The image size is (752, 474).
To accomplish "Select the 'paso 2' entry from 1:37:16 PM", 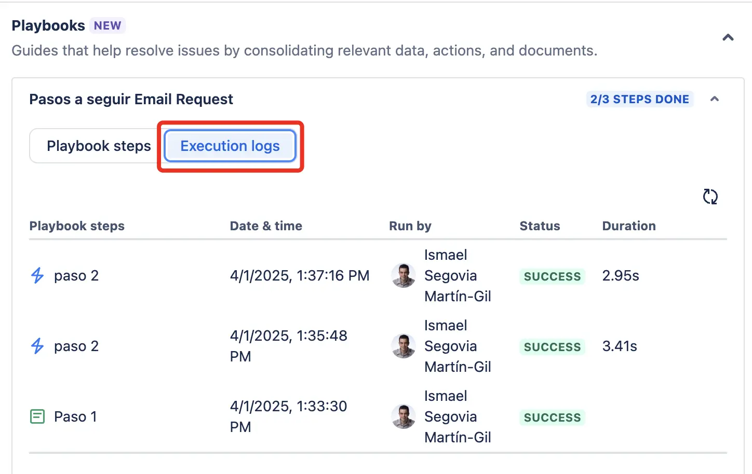I will 76,275.
